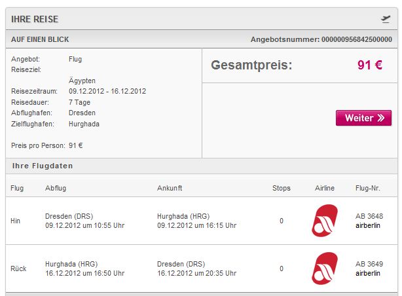402x296 pixels.
Task: Select the Hin flight row label
Action: coord(15,221)
